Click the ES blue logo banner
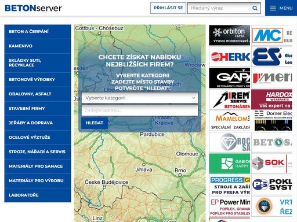297x222 pixels. (x=272, y=57)
